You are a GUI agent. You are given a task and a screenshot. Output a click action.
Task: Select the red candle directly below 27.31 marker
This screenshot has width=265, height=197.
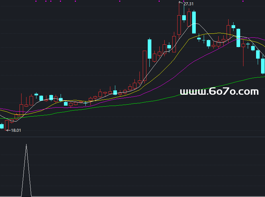pos(179,25)
